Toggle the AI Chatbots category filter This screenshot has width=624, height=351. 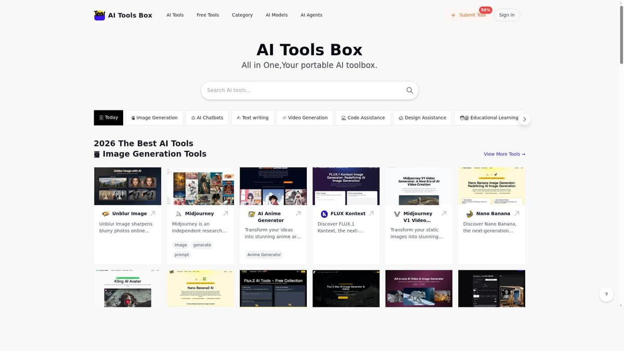207,118
